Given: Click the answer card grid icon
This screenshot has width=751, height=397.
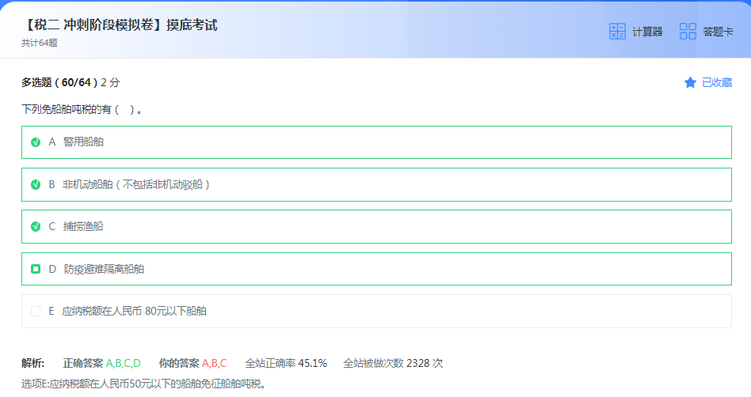Looking at the screenshot, I should click(x=688, y=32).
